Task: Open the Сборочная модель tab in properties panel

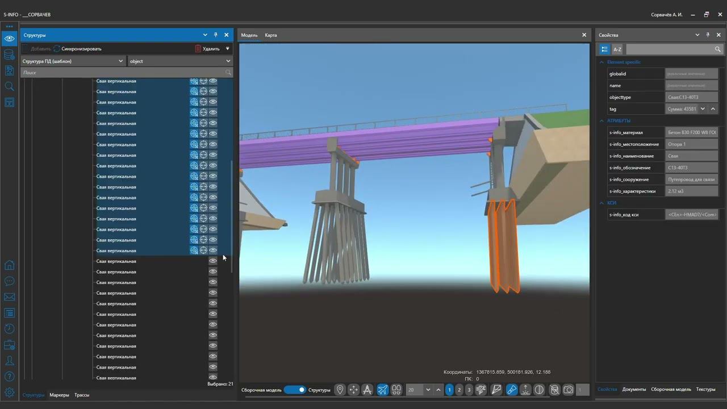Action: pyautogui.click(x=671, y=389)
